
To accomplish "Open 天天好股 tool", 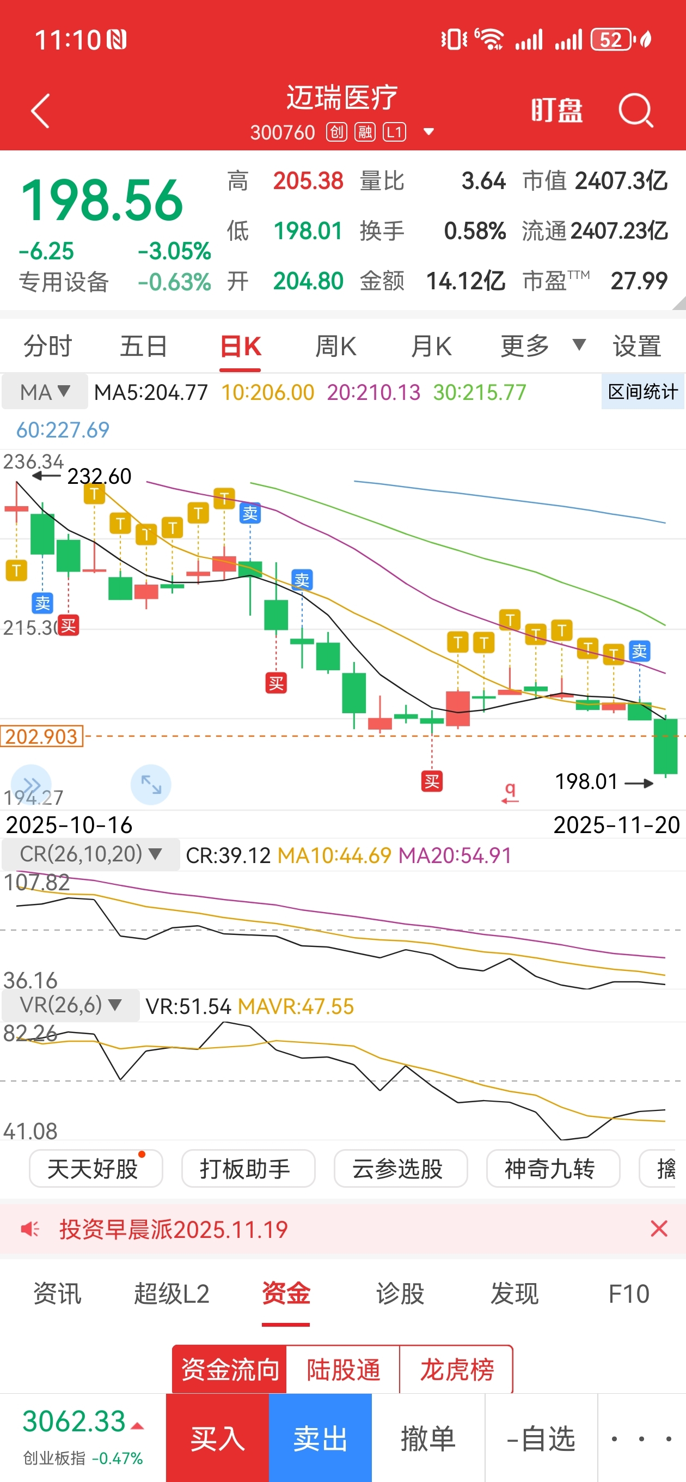I will click(x=96, y=1168).
